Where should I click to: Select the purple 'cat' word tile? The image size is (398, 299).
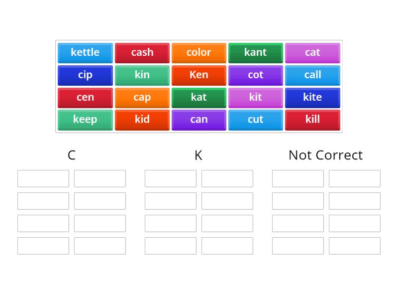point(312,52)
